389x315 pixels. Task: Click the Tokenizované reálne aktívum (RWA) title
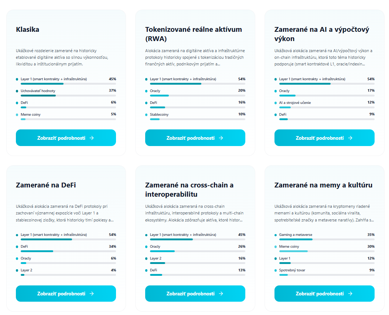click(194, 34)
